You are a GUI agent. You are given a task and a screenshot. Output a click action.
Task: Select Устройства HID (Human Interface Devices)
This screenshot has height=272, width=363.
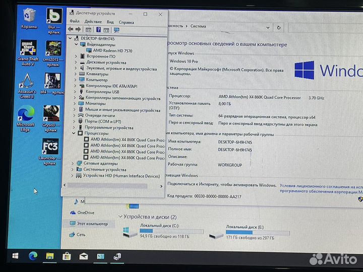click(x=118, y=176)
